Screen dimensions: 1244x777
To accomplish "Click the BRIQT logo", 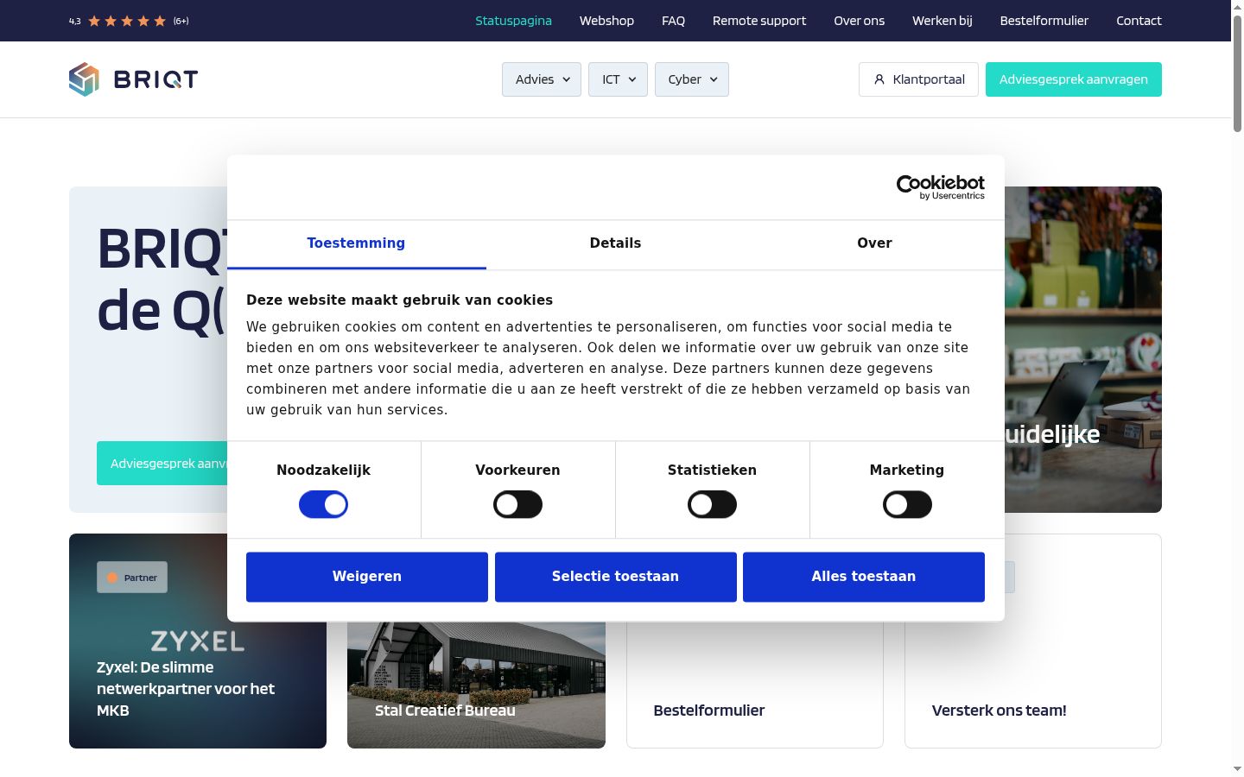I will tap(134, 79).
